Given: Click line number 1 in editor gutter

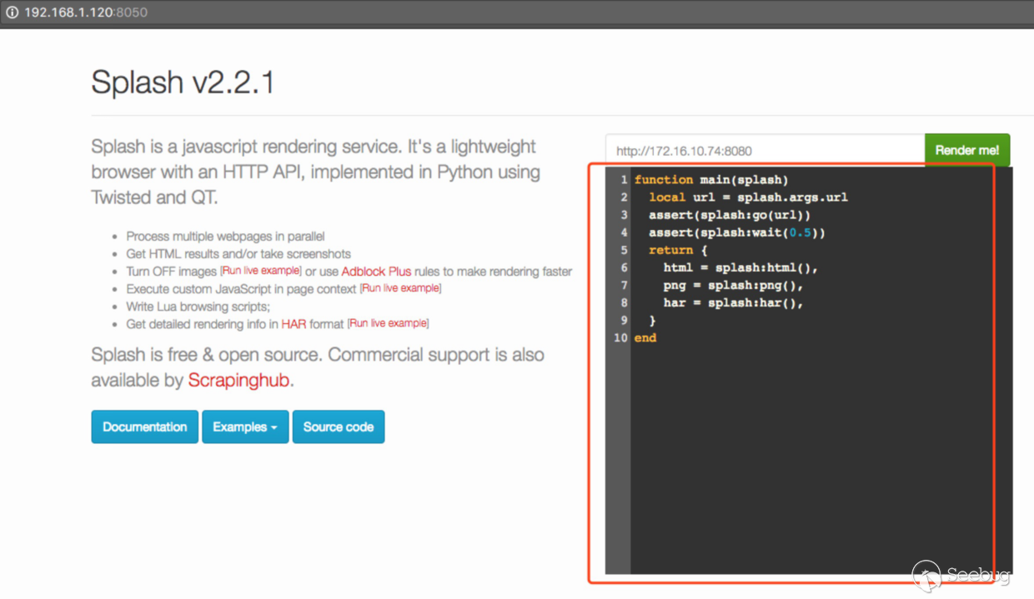Looking at the screenshot, I should 623,180.
